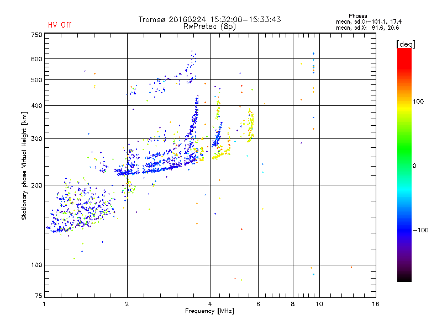The height and width of the screenshot is (331, 442).
Task: Click the colorbar tick label '100'
Action: [418, 102]
